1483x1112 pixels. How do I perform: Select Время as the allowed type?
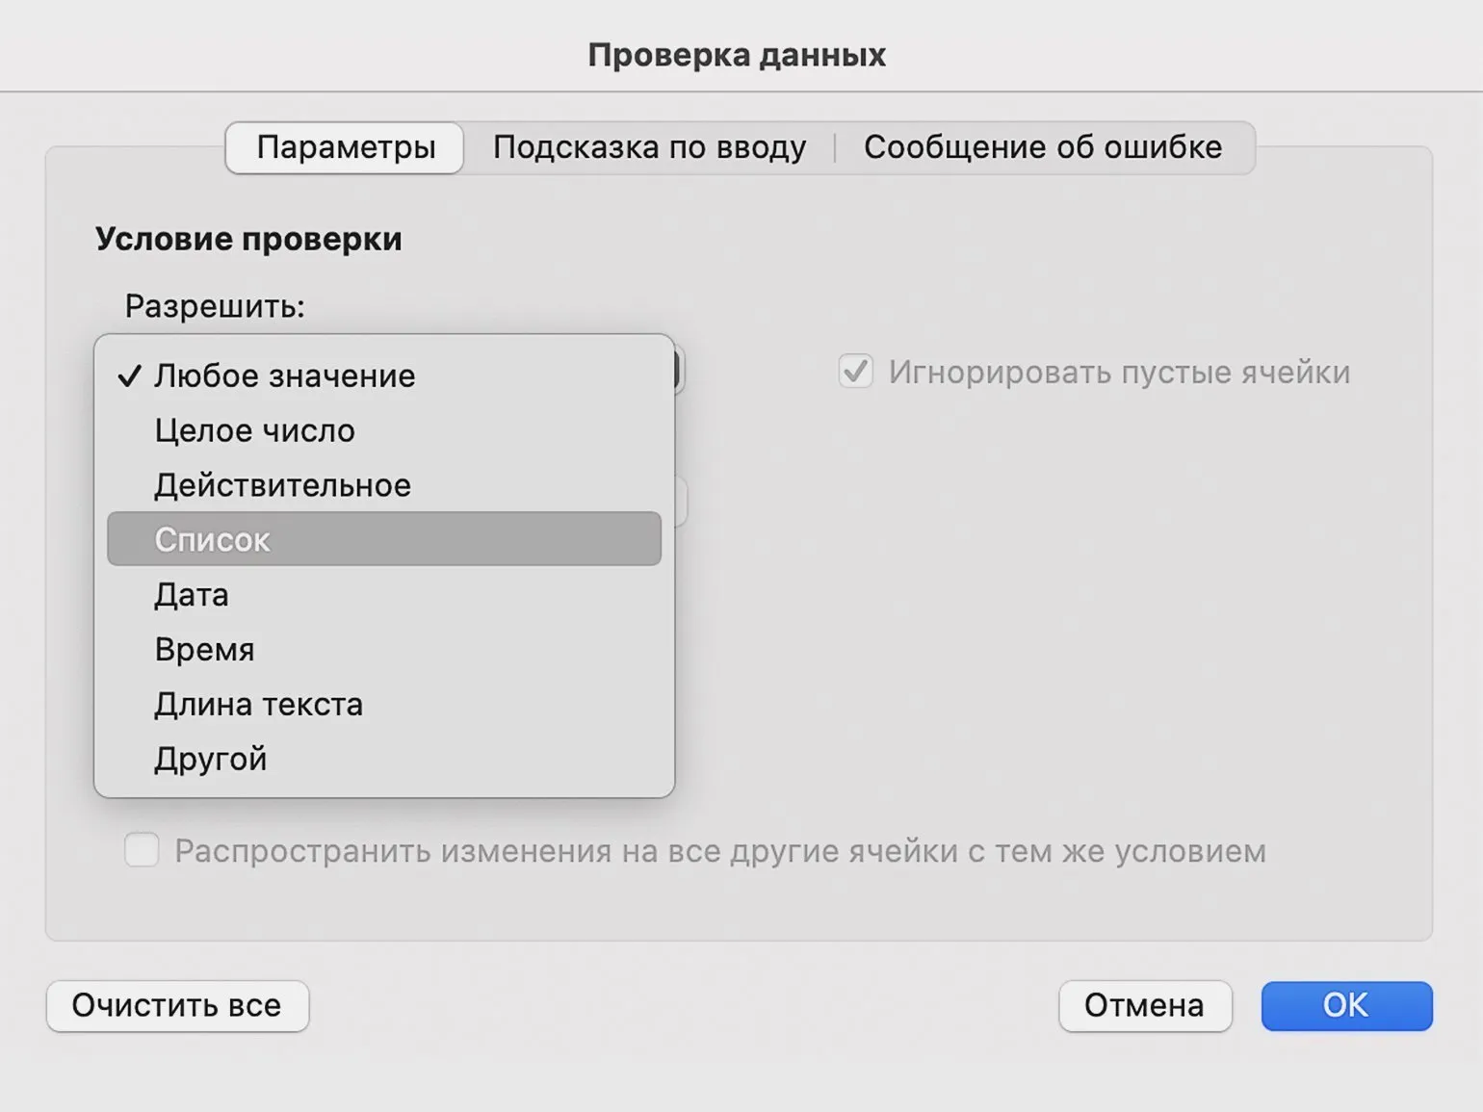(204, 650)
